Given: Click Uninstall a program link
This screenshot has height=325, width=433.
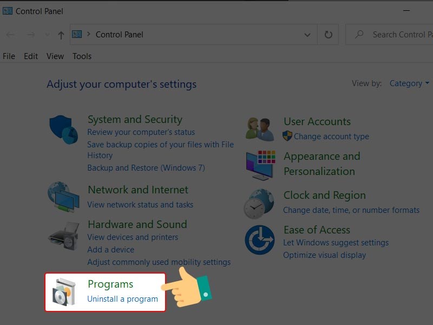Looking at the screenshot, I should pos(123,299).
